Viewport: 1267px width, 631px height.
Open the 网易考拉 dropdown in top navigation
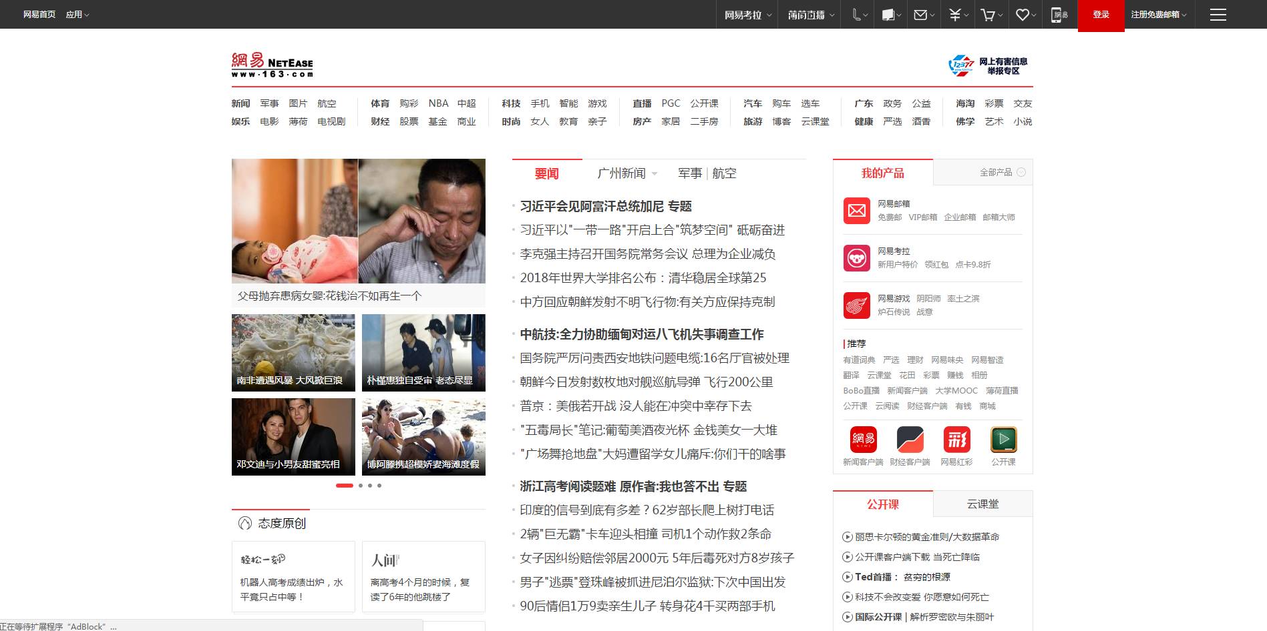pos(743,14)
